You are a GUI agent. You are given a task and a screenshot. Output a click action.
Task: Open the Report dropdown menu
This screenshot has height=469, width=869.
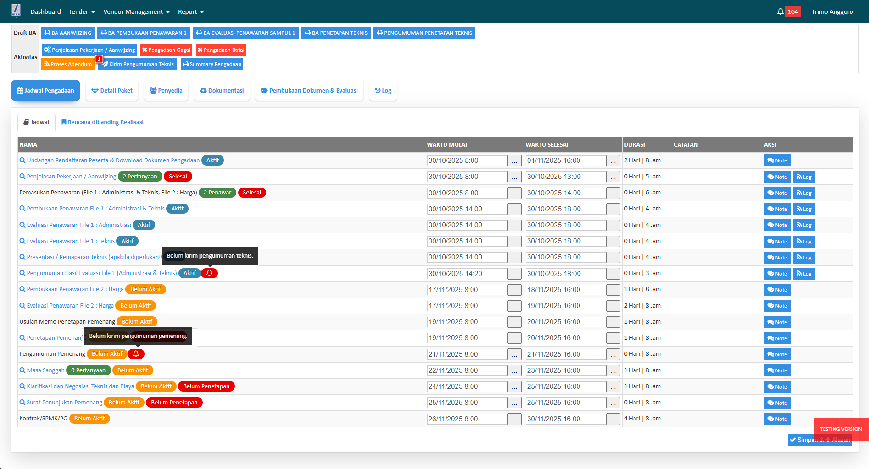click(x=191, y=11)
